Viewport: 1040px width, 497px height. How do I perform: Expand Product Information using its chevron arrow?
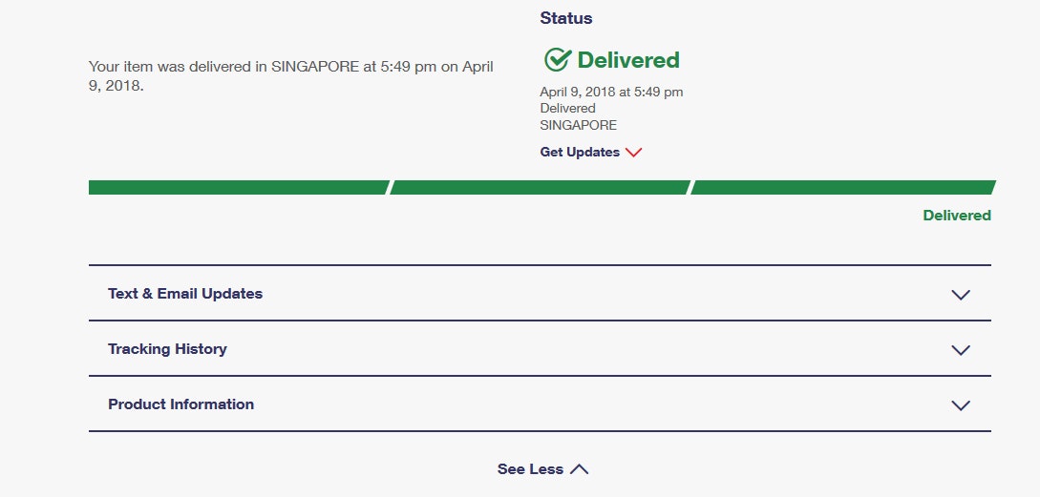click(961, 405)
